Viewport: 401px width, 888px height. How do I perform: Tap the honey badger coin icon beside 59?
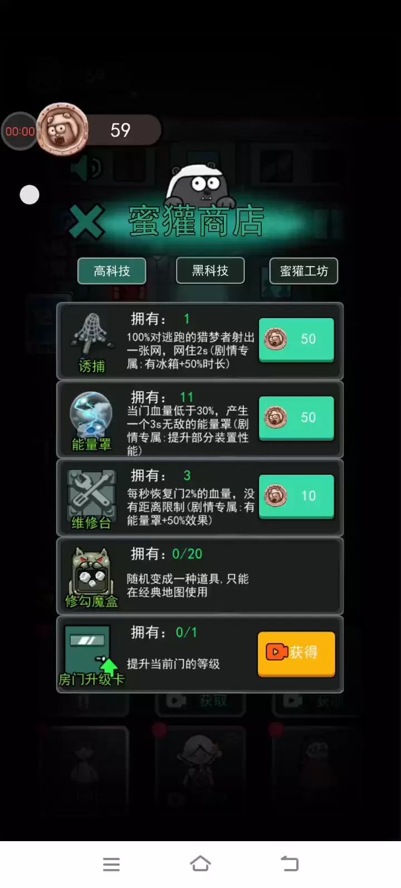62,130
